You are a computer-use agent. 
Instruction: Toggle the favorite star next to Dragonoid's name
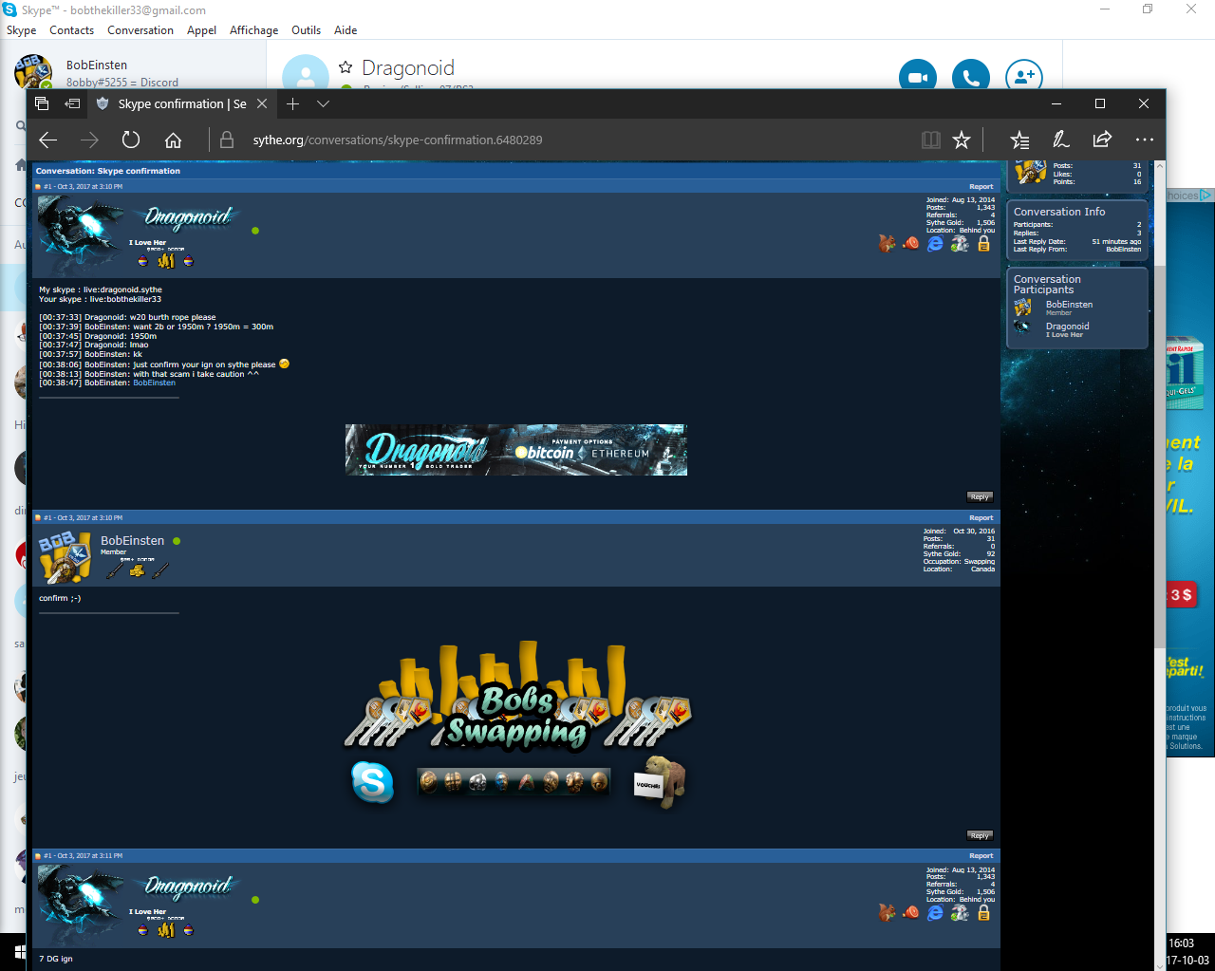point(346,67)
